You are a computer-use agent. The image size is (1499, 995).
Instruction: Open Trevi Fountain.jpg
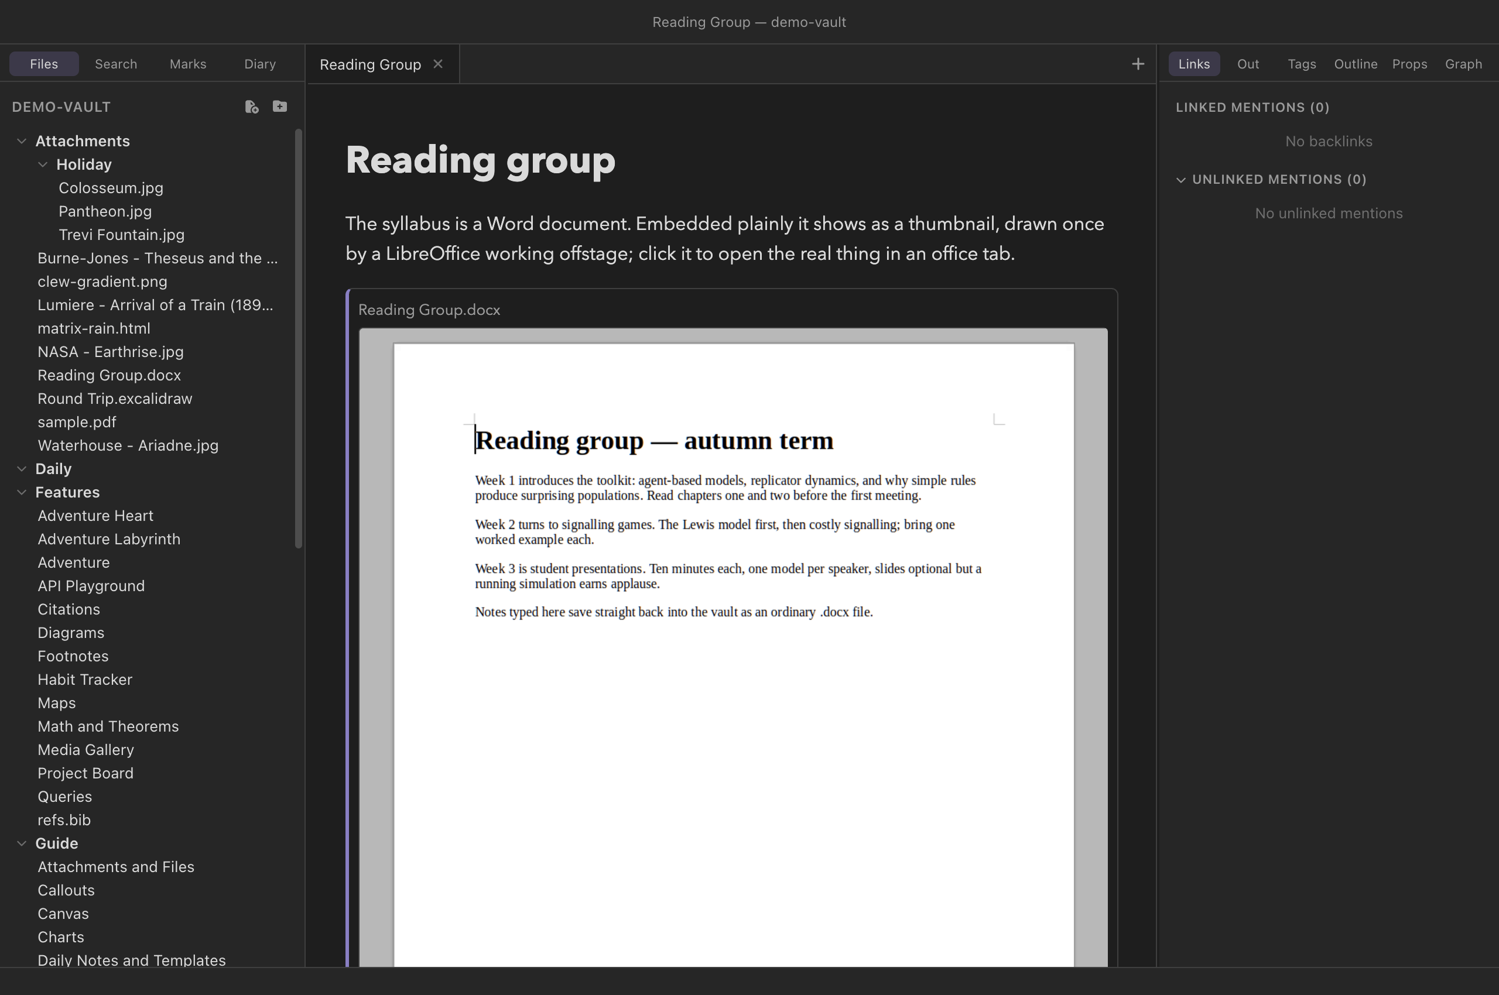[121, 235]
